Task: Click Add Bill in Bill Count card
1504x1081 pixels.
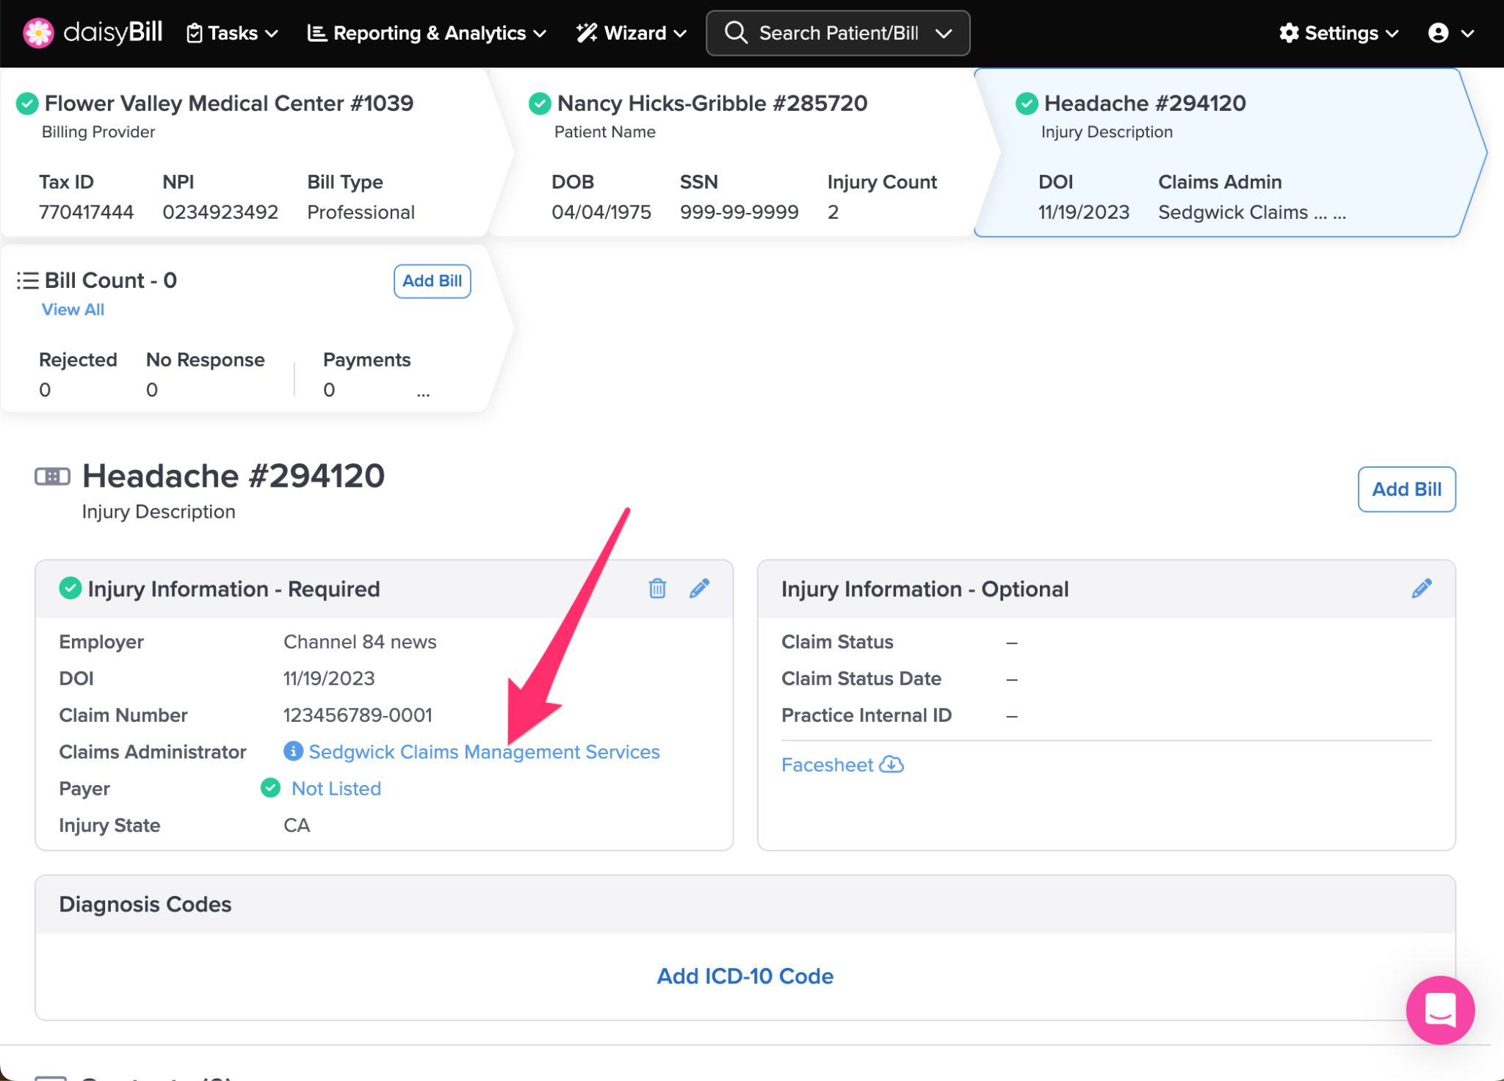Action: pyautogui.click(x=432, y=281)
